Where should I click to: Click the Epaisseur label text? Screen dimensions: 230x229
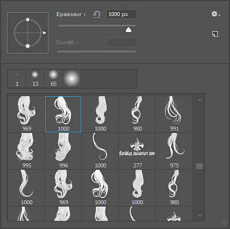coord(71,14)
